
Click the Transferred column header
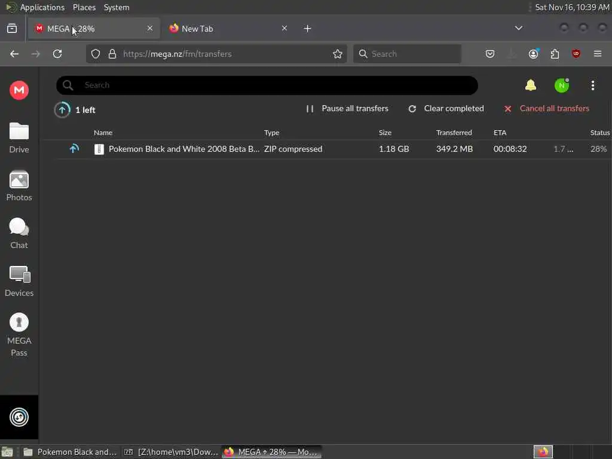click(454, 133)
